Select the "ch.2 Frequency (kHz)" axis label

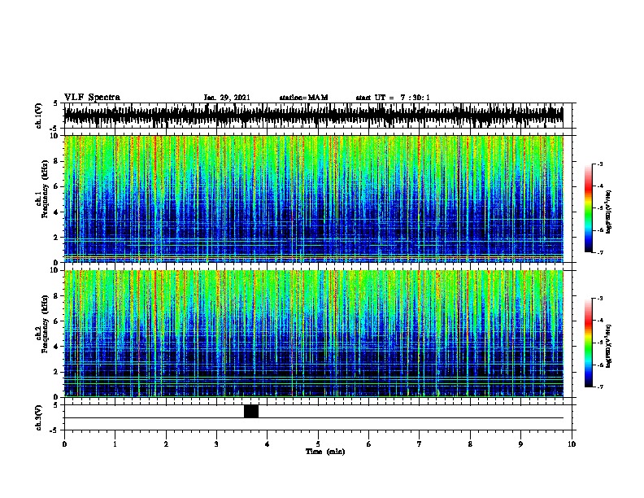[x=41, y=324]
